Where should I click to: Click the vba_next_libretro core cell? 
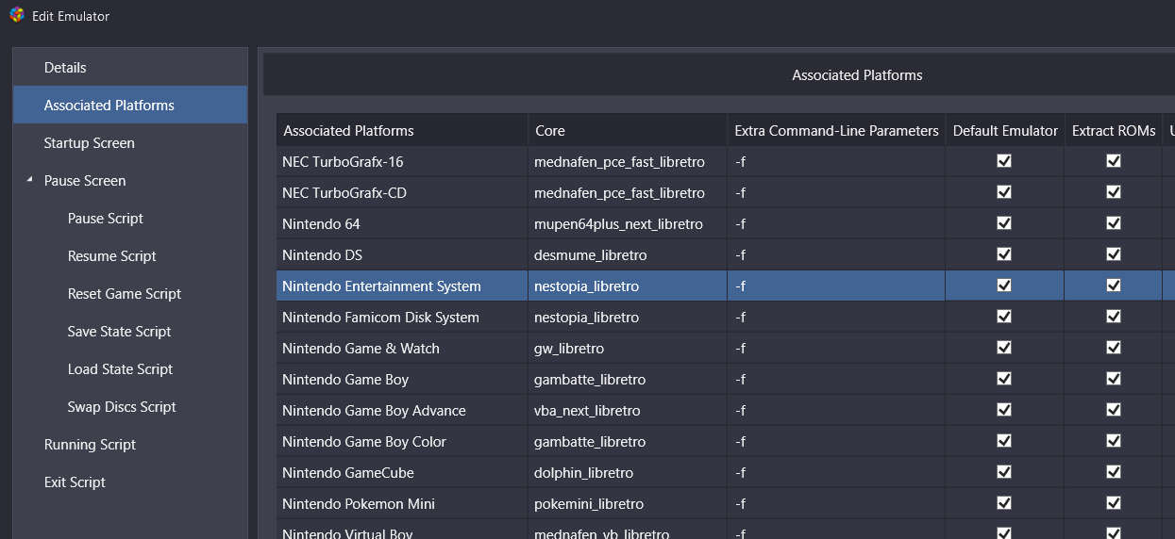(x=628, y=410)
